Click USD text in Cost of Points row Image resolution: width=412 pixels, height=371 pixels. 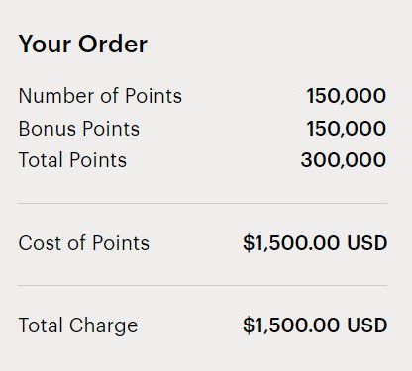click(367, 243)
